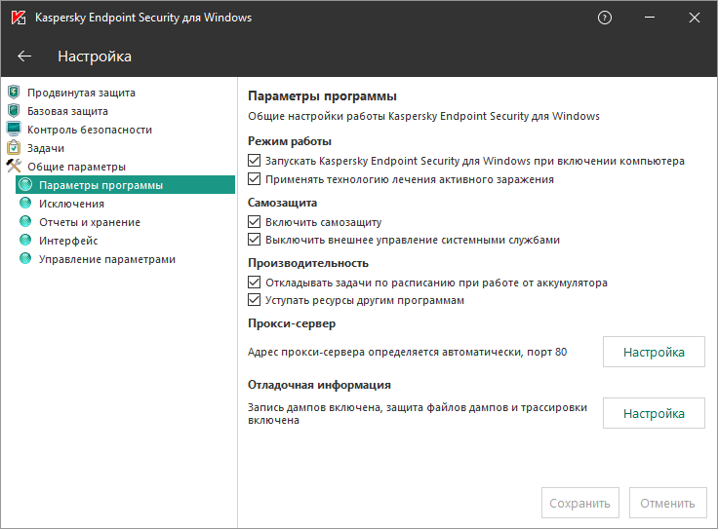This screenshot has height=529, width=718.
Task: Click the Контроль безопасности monitor icon
Action: [x=14, y=130]
